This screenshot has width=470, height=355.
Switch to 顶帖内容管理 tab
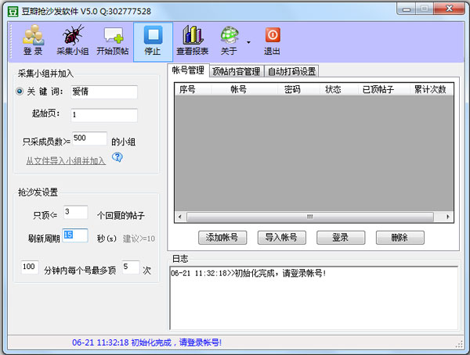[x=237, y=71]
